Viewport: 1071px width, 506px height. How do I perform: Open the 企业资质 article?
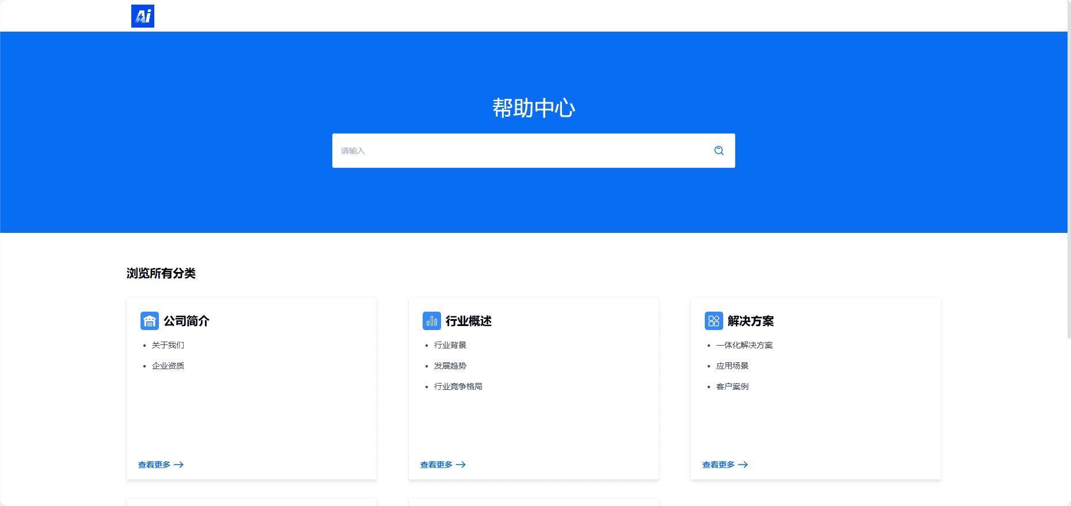tap(168, 366)
